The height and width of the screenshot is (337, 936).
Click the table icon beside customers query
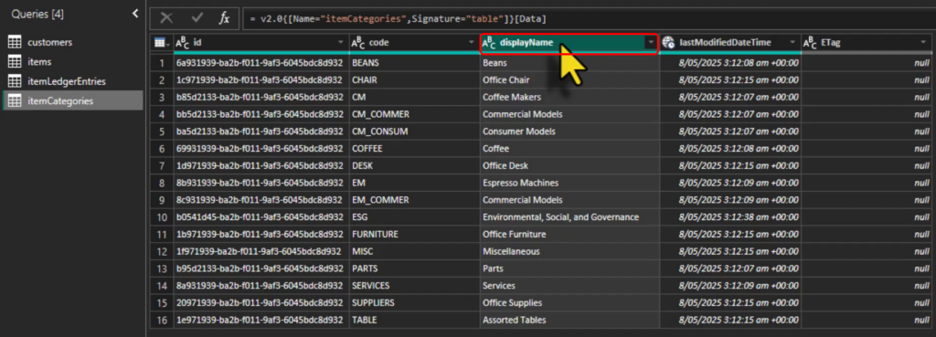15,42
